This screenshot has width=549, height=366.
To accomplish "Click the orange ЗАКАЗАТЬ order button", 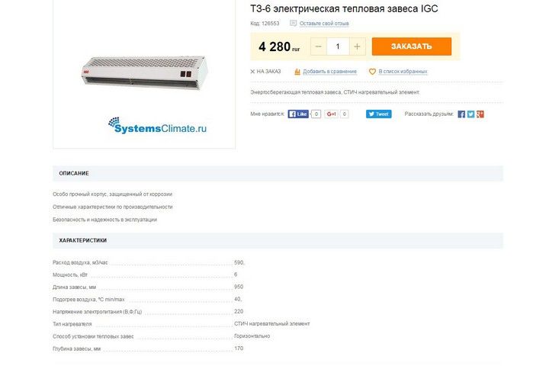I will [x=412, y=47].
